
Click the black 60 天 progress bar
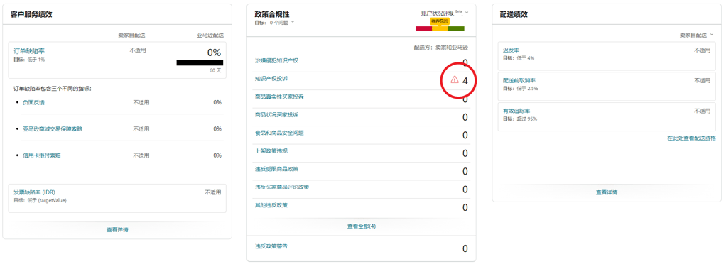(200, 62)
